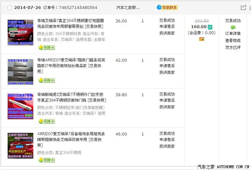251x170 pixels.
Task: Open the 订单详情 order details link
Action: (x=233, y=34)
